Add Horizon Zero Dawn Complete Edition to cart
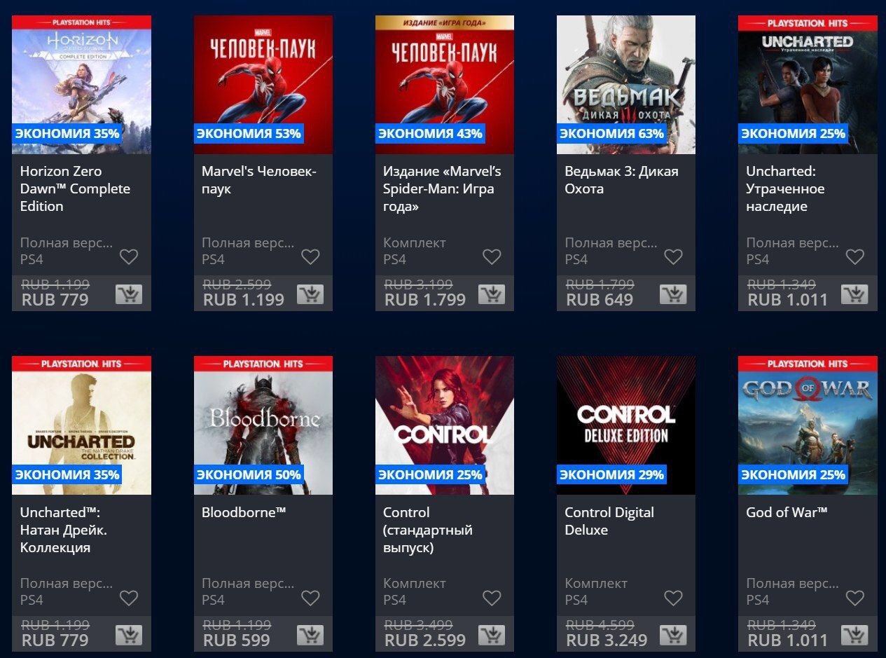886x658 pixels. (129, 294)
